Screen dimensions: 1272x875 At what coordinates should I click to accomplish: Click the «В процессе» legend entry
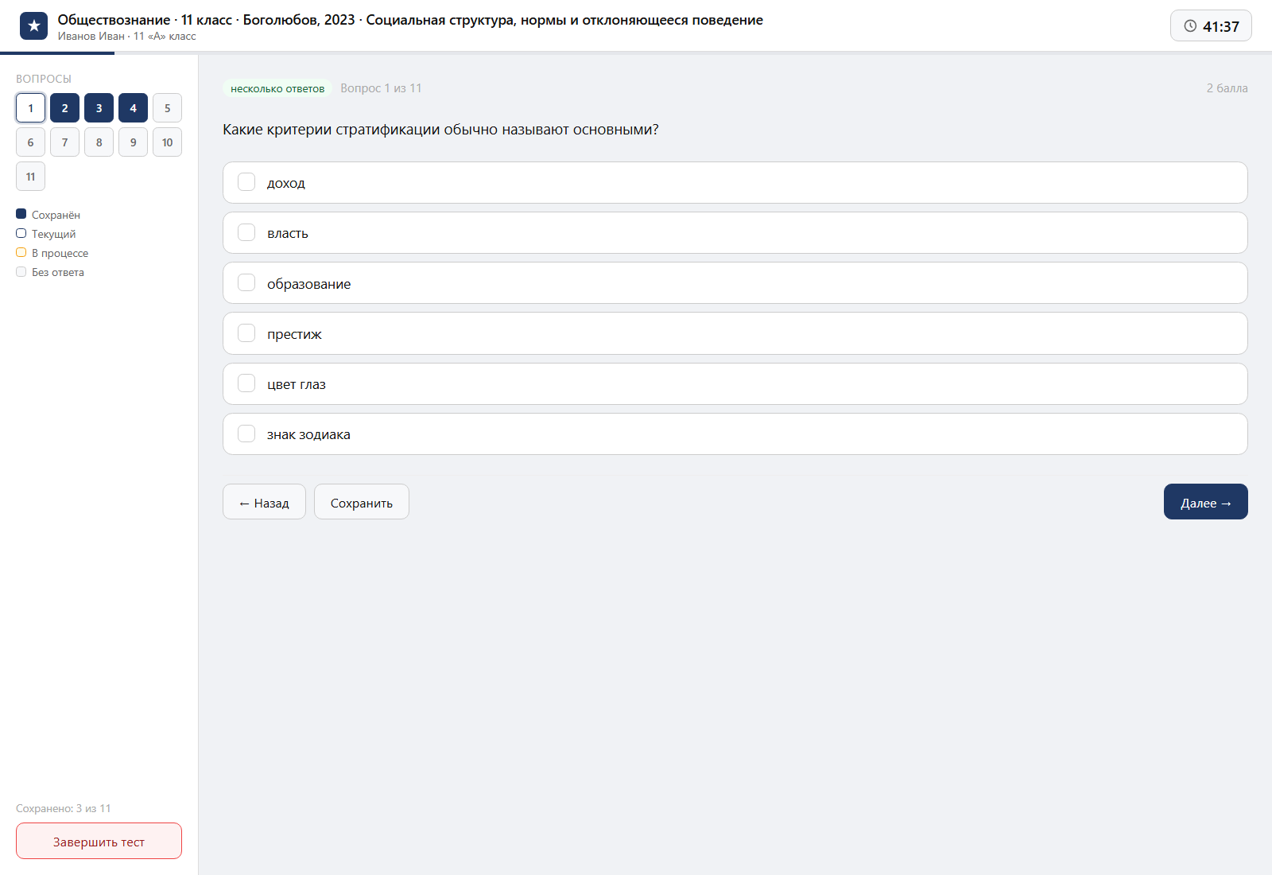(x=52, y=253)
